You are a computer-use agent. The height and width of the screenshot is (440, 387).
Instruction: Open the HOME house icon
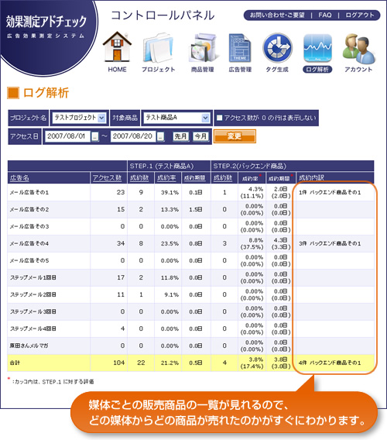(x=117, y=46)
